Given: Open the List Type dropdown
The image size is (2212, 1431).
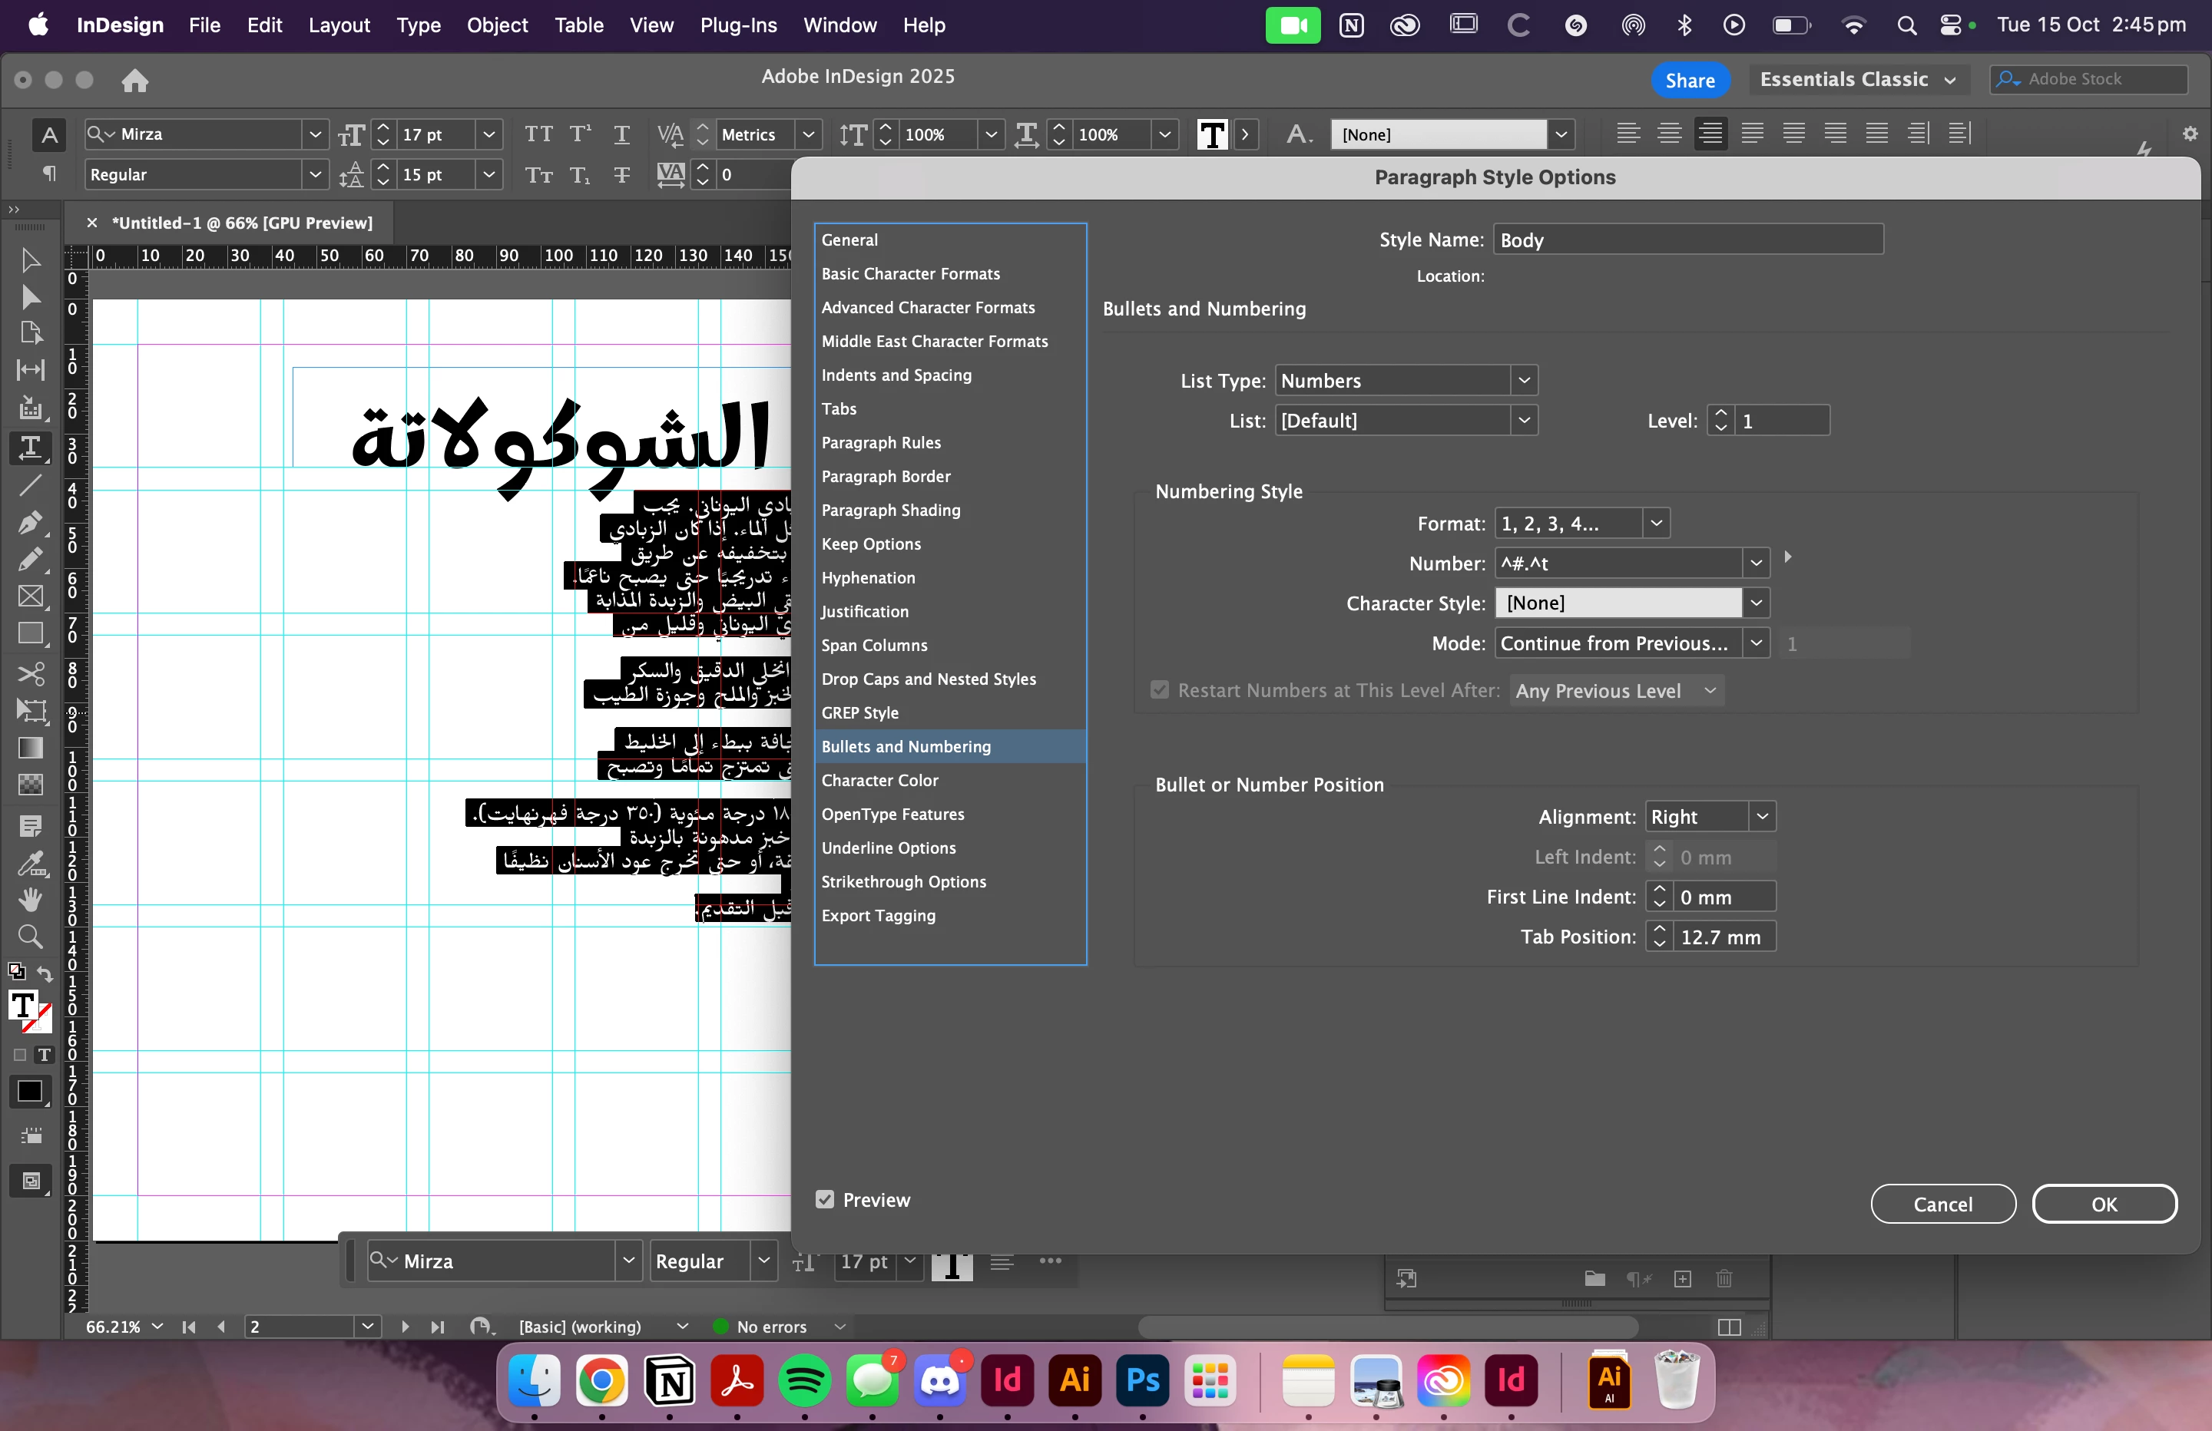Looking at the screenshot, I should (x=1406, y=380).
